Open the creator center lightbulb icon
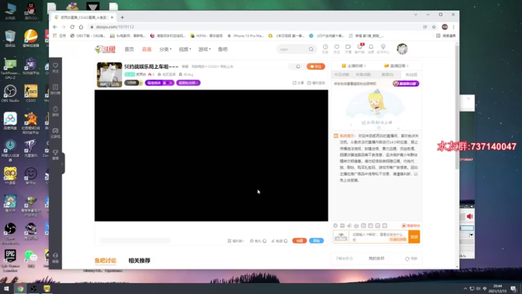 [383, 48]
